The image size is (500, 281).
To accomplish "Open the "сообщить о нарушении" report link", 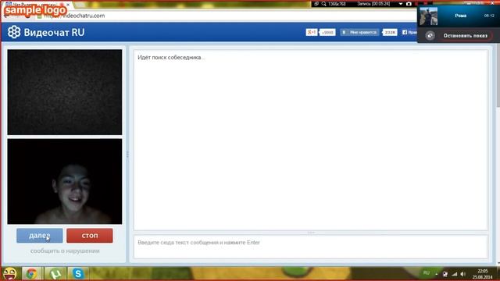I will tap(65, 251).
